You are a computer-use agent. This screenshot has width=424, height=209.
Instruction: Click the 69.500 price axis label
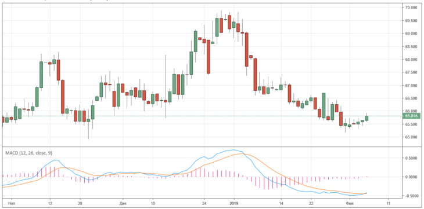(x=411, y=20)
